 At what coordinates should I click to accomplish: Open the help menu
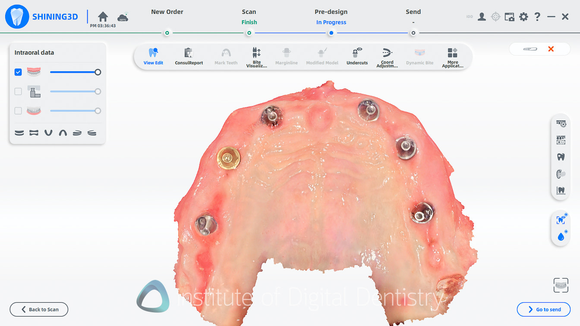537,16
